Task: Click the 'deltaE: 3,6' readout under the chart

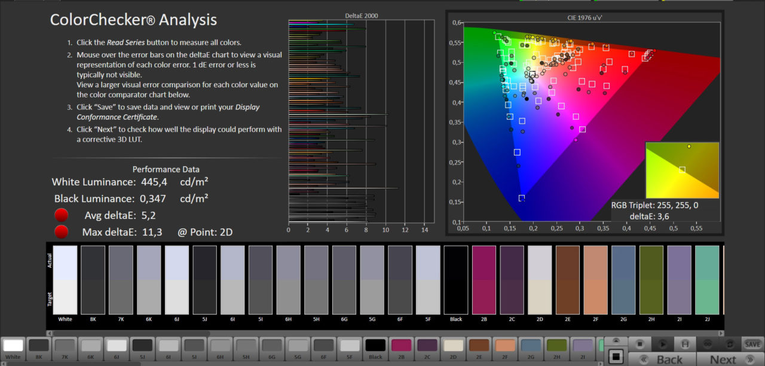Action: pyautogui.click(x=654, y=216)
